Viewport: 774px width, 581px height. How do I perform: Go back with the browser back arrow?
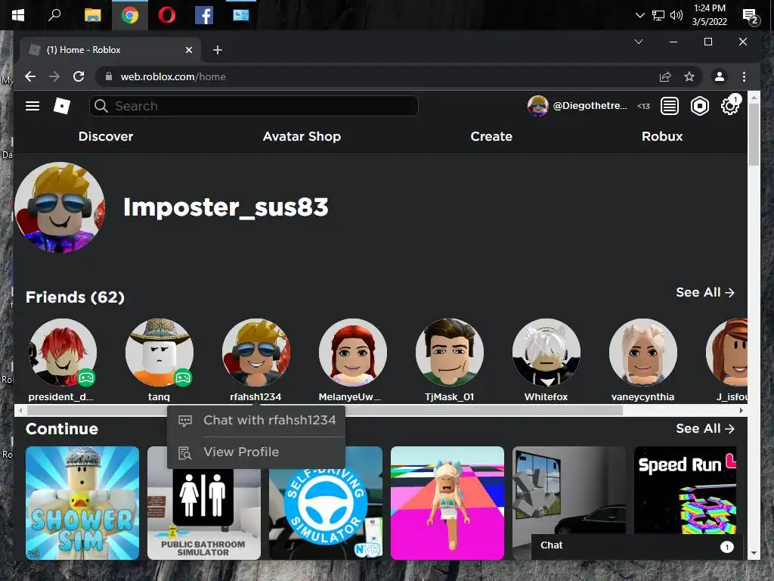point(30,76)
